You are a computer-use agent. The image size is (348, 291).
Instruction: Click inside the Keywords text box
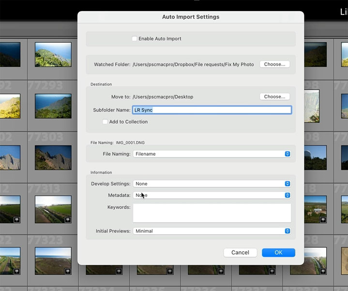[212, 213]
